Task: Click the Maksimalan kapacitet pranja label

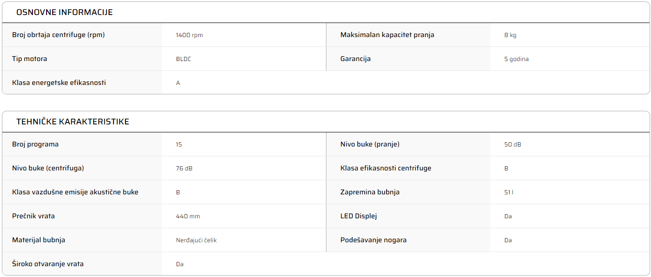Action: [387, 35]
